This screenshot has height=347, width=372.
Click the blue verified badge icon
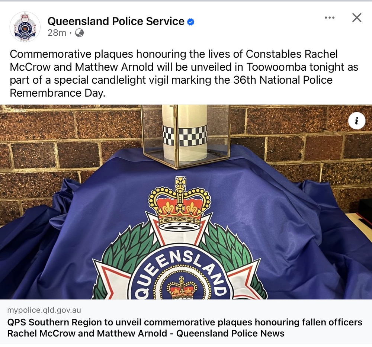[x=190, y=22]
